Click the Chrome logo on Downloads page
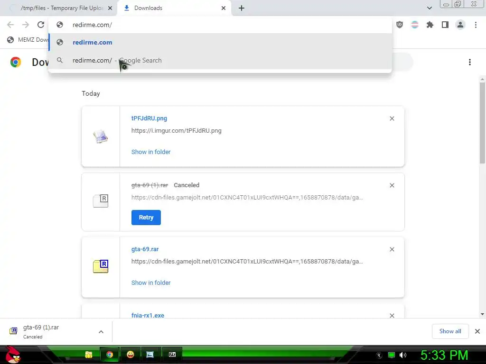This screenshot has width=486, height=364. click(16, 62)
